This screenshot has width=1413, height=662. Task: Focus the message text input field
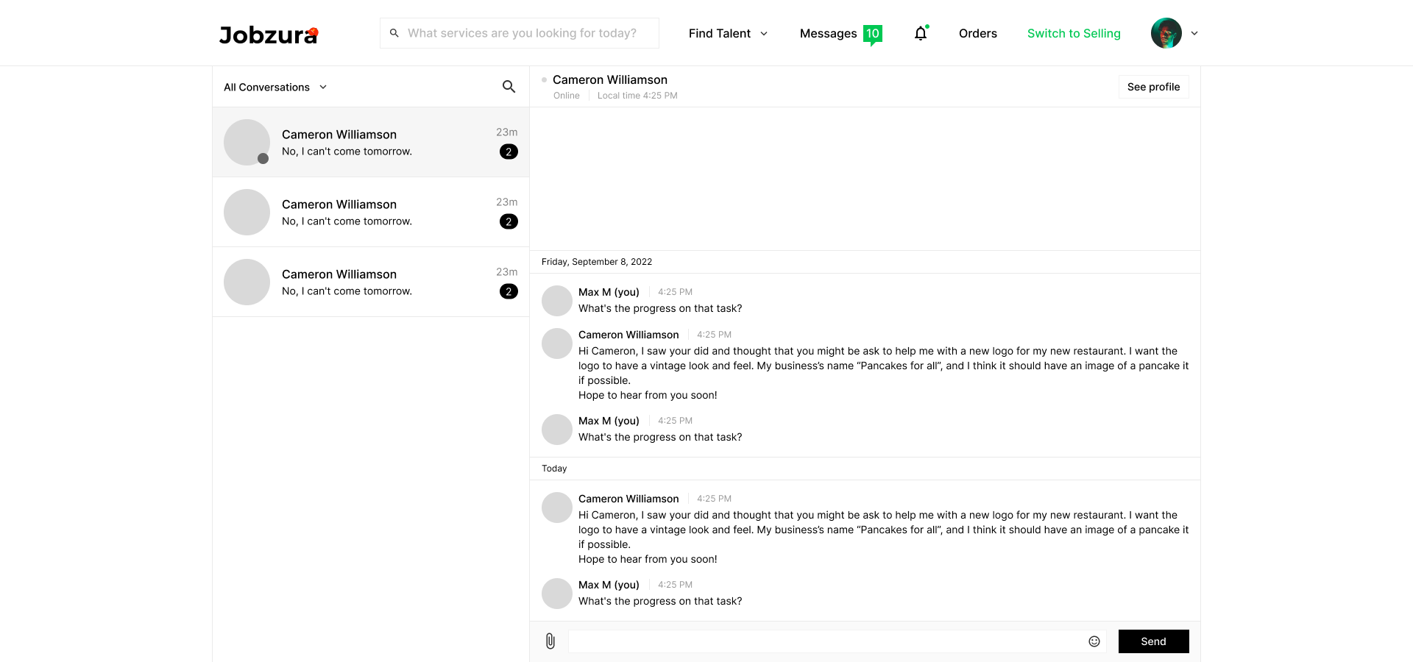coord(824,641)
